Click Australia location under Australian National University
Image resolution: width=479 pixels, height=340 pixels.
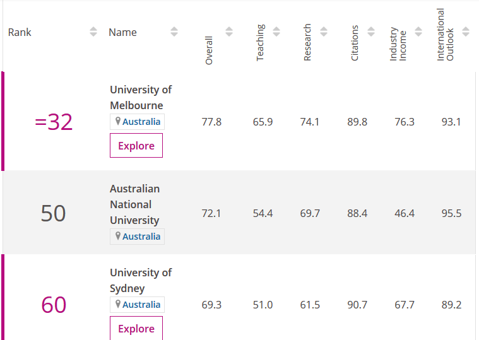pyautogui.click(x=141, y=237)
